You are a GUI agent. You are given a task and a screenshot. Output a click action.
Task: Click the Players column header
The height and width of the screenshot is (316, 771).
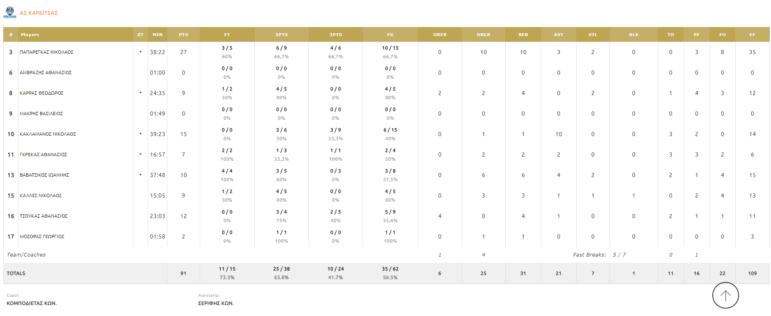[30, 35]
